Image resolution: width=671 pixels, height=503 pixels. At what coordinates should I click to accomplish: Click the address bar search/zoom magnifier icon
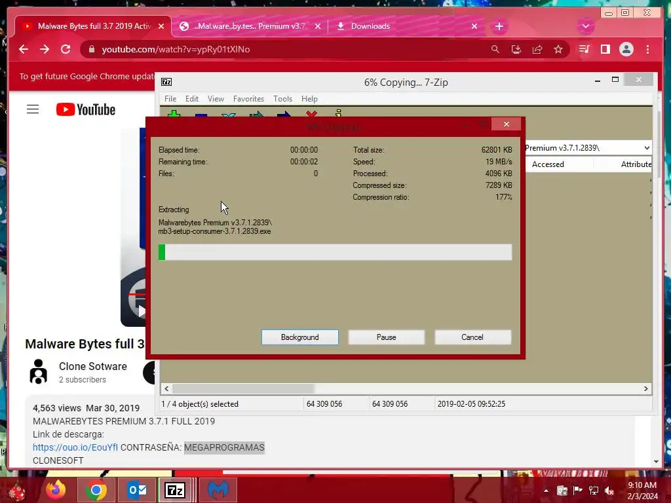point(495,49)
